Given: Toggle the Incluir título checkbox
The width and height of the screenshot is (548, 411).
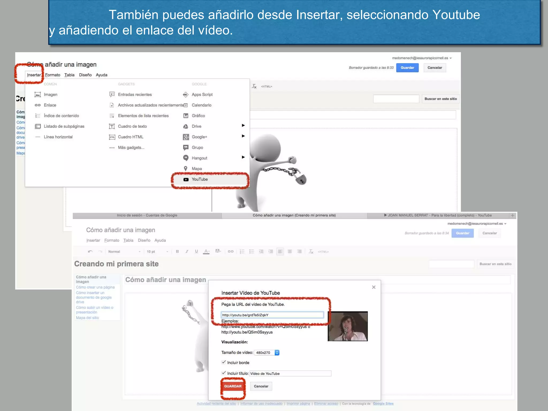Looking at the screenshot, I should (224, 373).
